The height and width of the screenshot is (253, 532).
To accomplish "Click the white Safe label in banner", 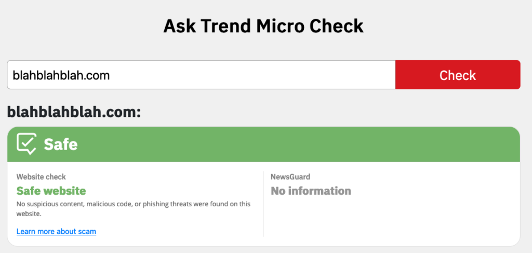I will point(61,144).
